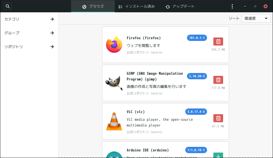Open Arduino IDE (arduino) package title
The image size is (273, 158).
pyautogui.click(x=148, y=150)
